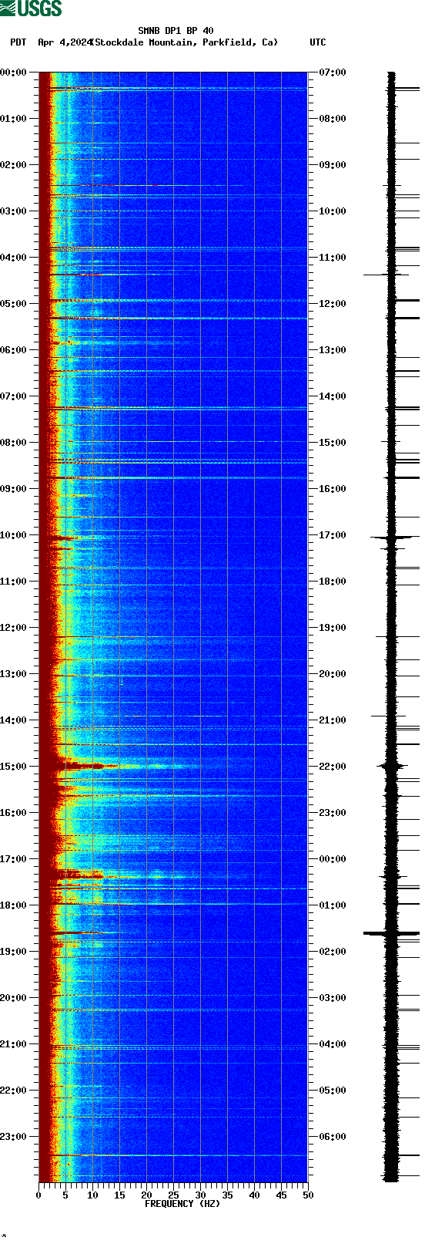This screenshot has height=1244, width=425.
Task: Click the 00:00 PDT time label
Action: (x=14, y=72)
